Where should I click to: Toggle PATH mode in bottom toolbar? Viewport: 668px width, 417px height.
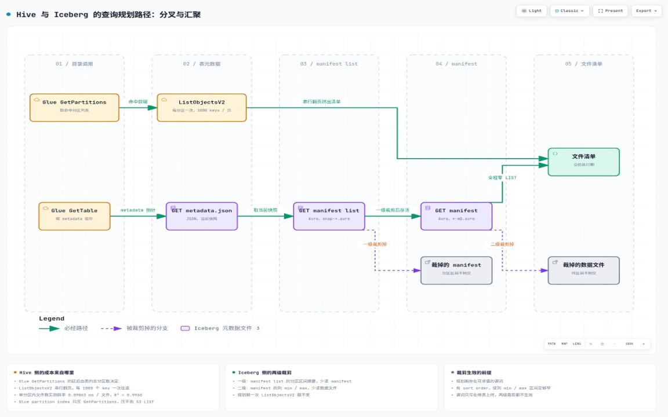point(551,344)
